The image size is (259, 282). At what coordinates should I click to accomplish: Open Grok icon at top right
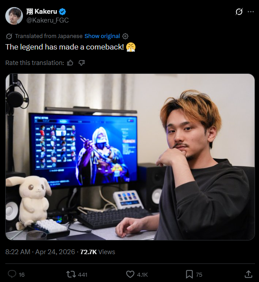[239, 11]
